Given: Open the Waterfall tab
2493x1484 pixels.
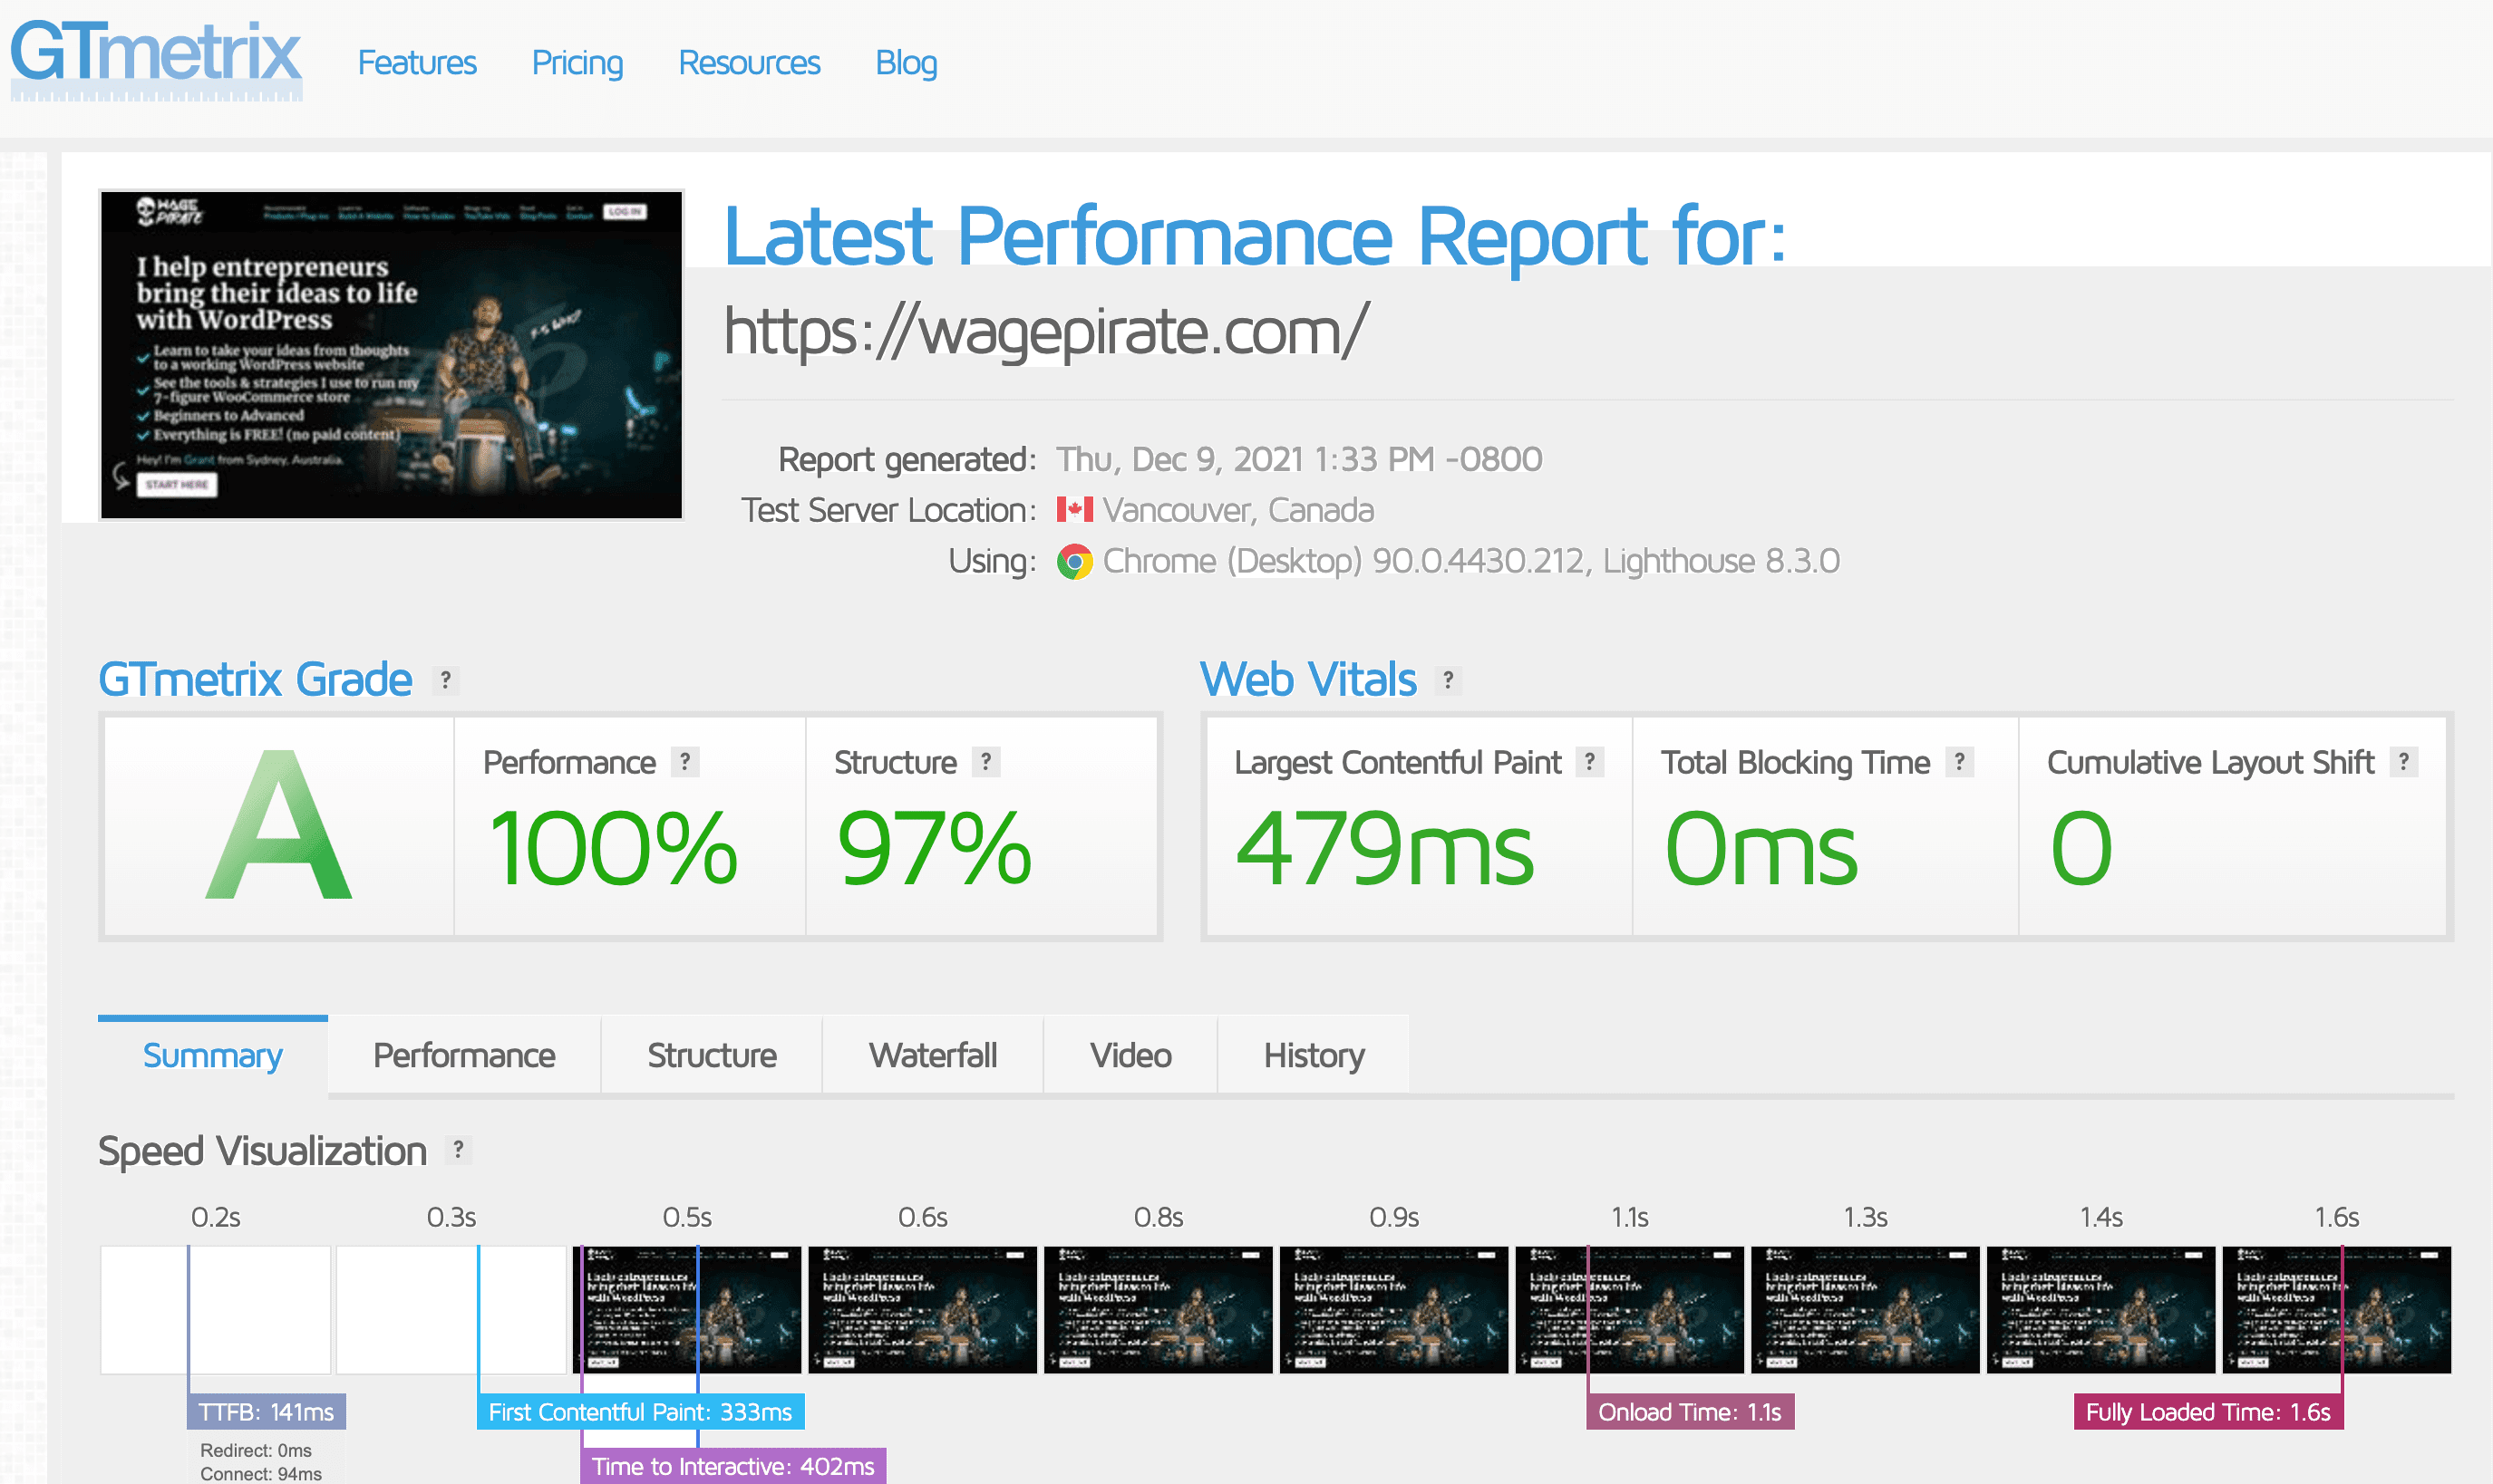Looking at the screenshot, I should point(932,1055).
